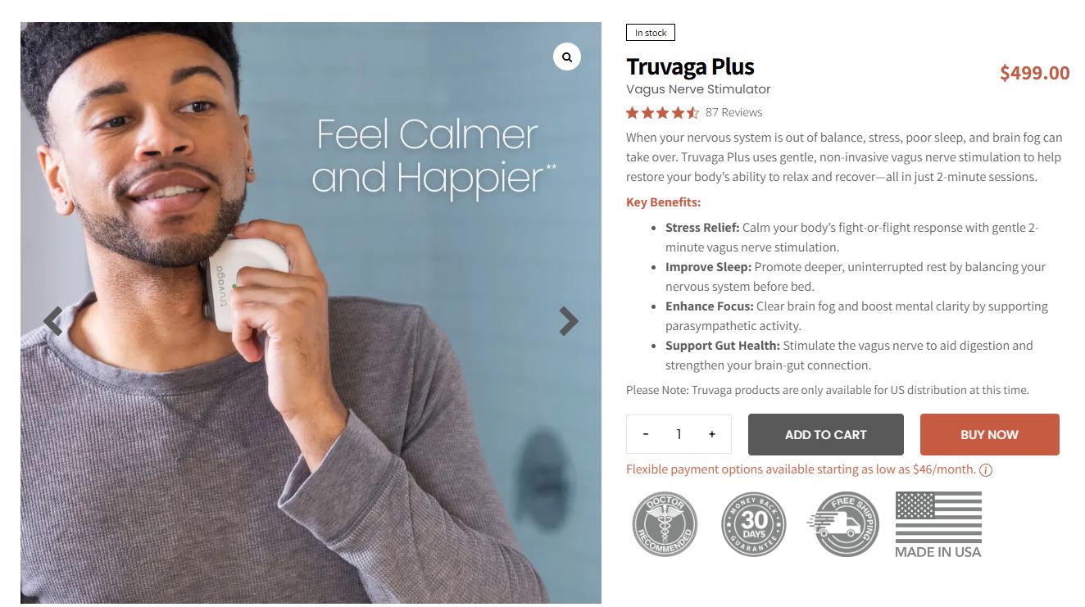Click the main product photo

311,313
